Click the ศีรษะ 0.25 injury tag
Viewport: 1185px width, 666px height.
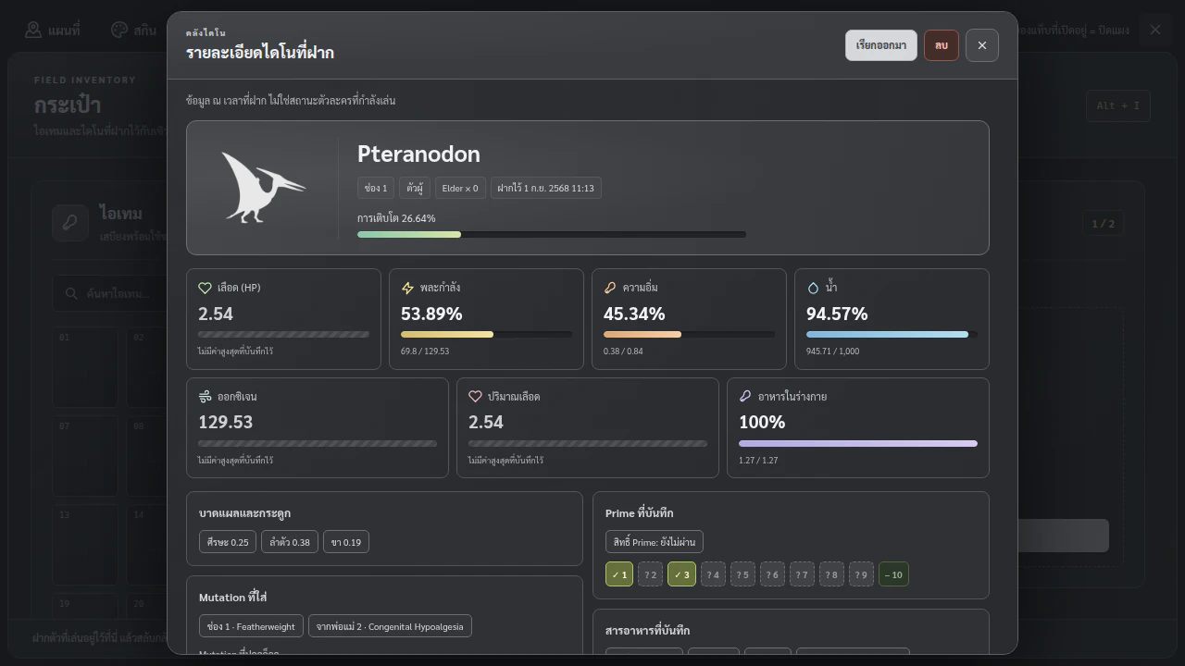tap(228, 541)
